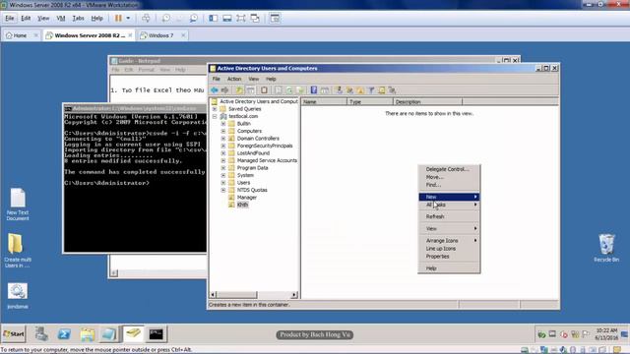Select the LostAndFound container
Viewport: 630px width, 354px height.
pyautogui.click(x=253, y=153)
